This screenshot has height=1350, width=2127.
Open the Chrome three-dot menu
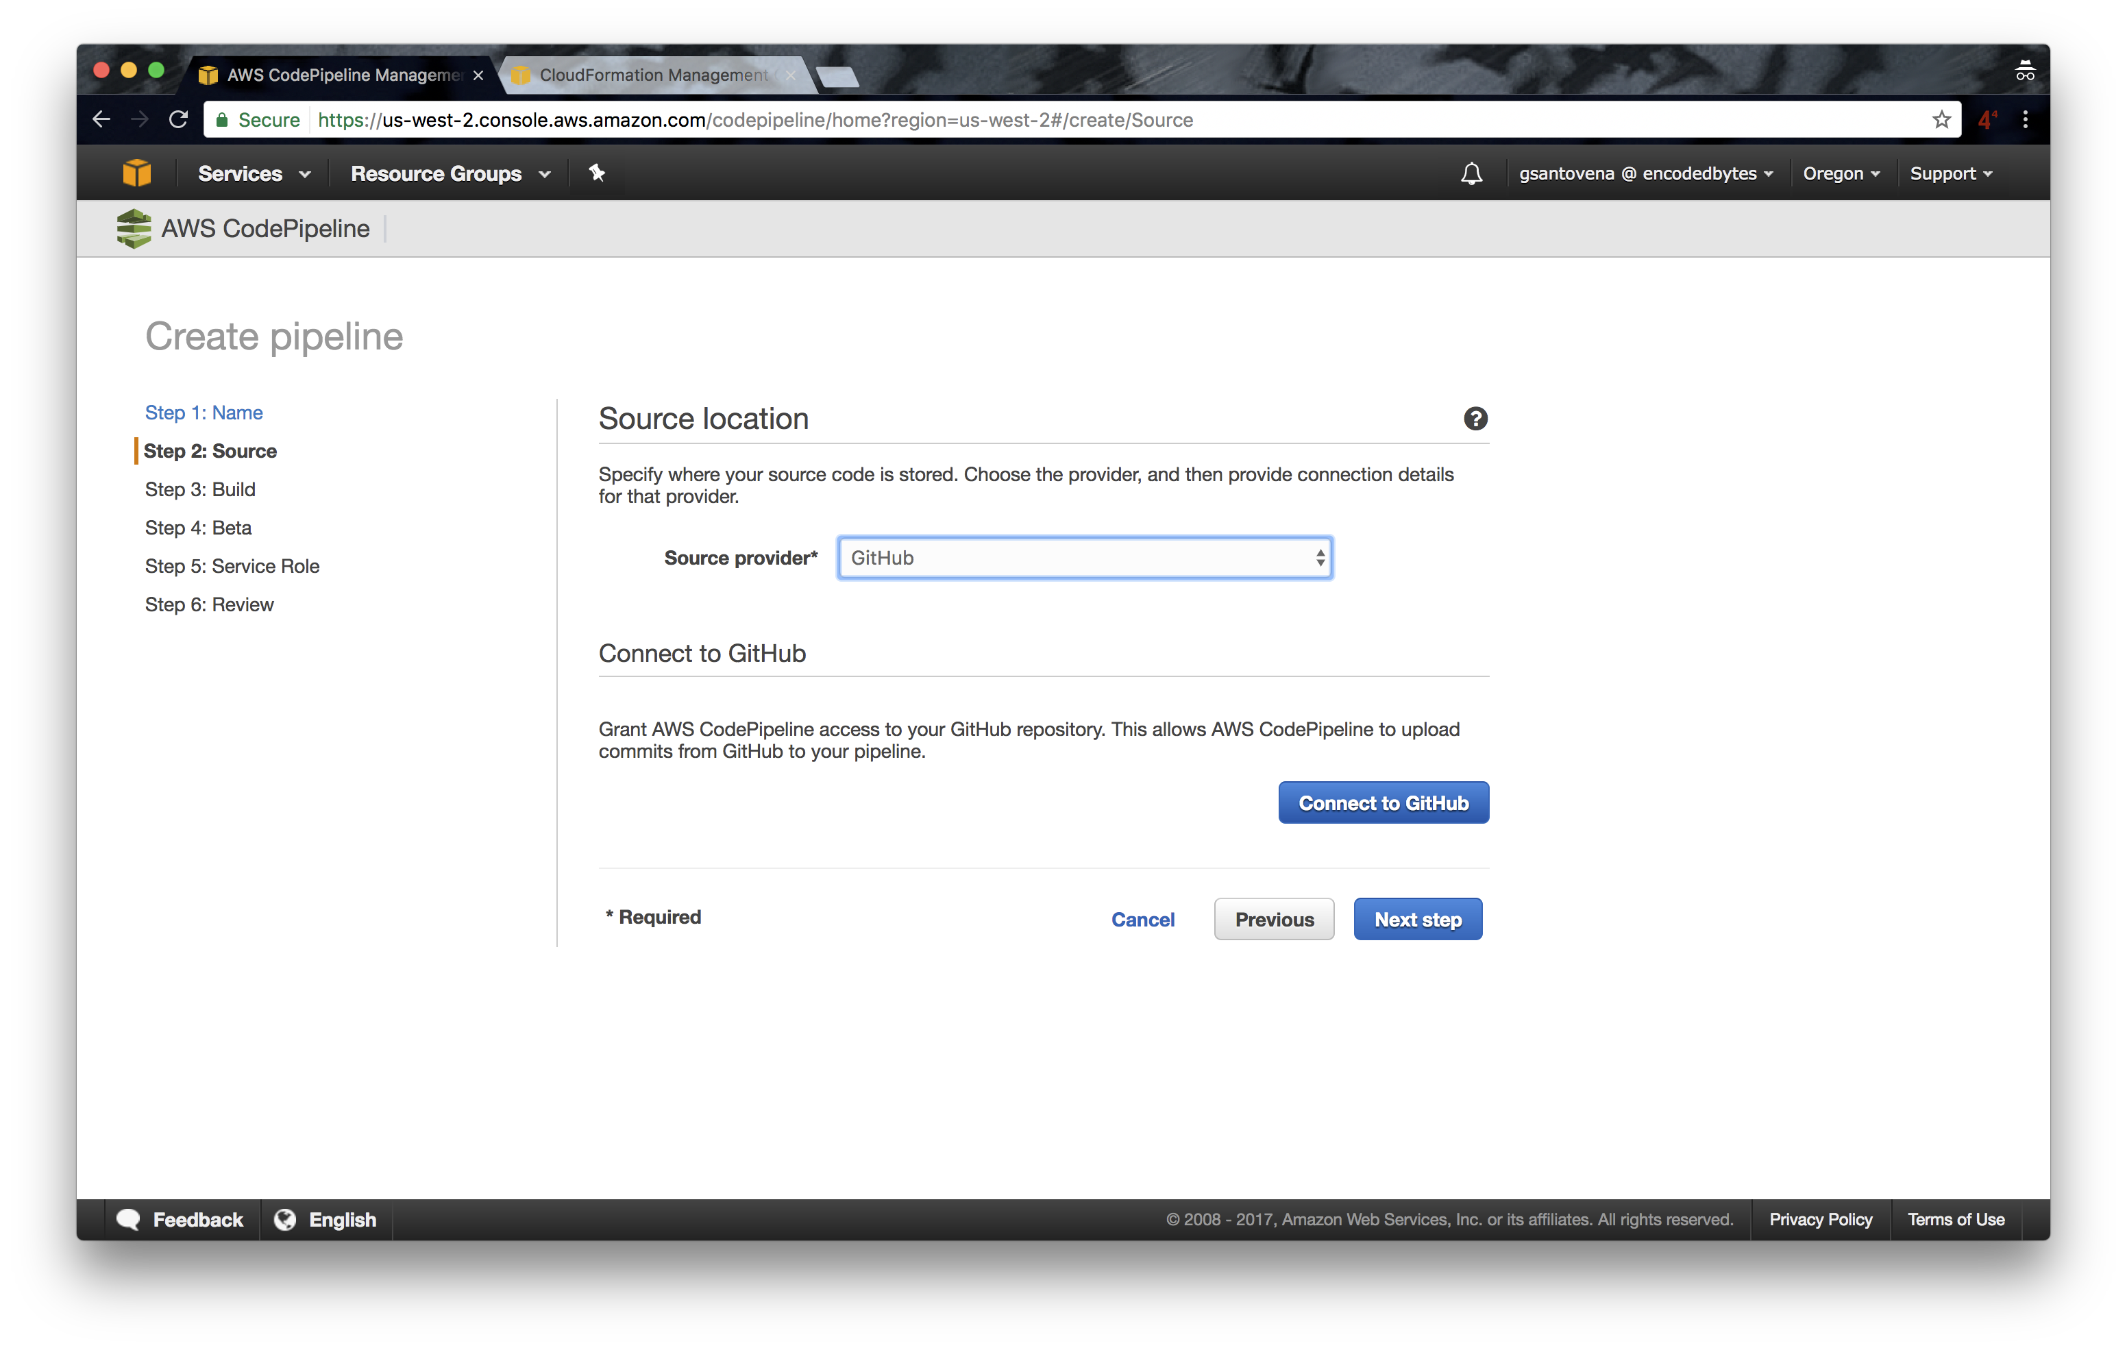[x=2026, y=119]
